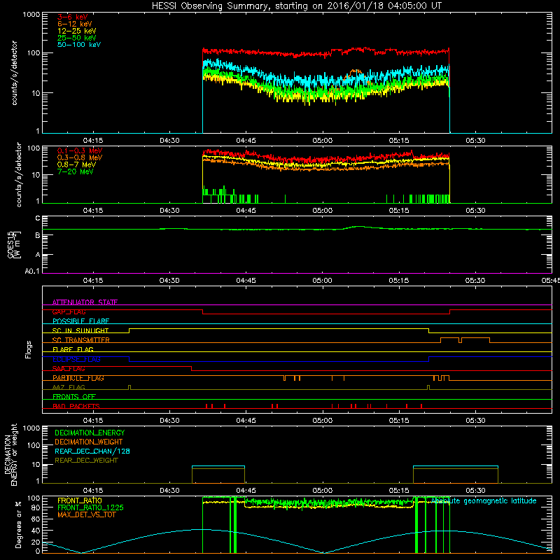This screenshot has width=560, height=560.
Task: Pick the FLARE_FLAG label
Action: pos(73,349)
